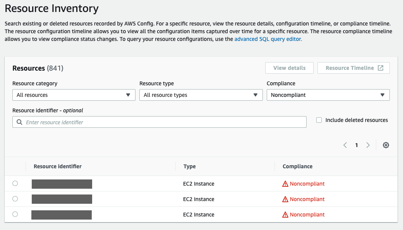The width and height of the screenshot is (403, 230).
Task: Click the search magnifier in identifier field
Action: (x=20, y=122)
